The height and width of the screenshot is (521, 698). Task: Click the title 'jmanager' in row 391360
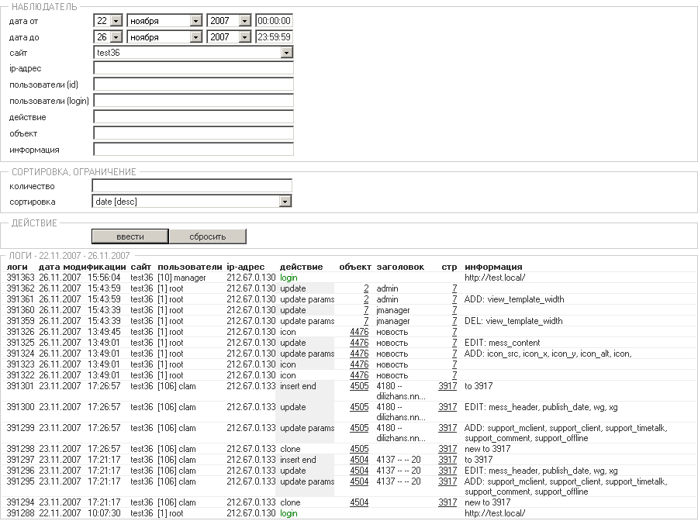click(393, 310)
